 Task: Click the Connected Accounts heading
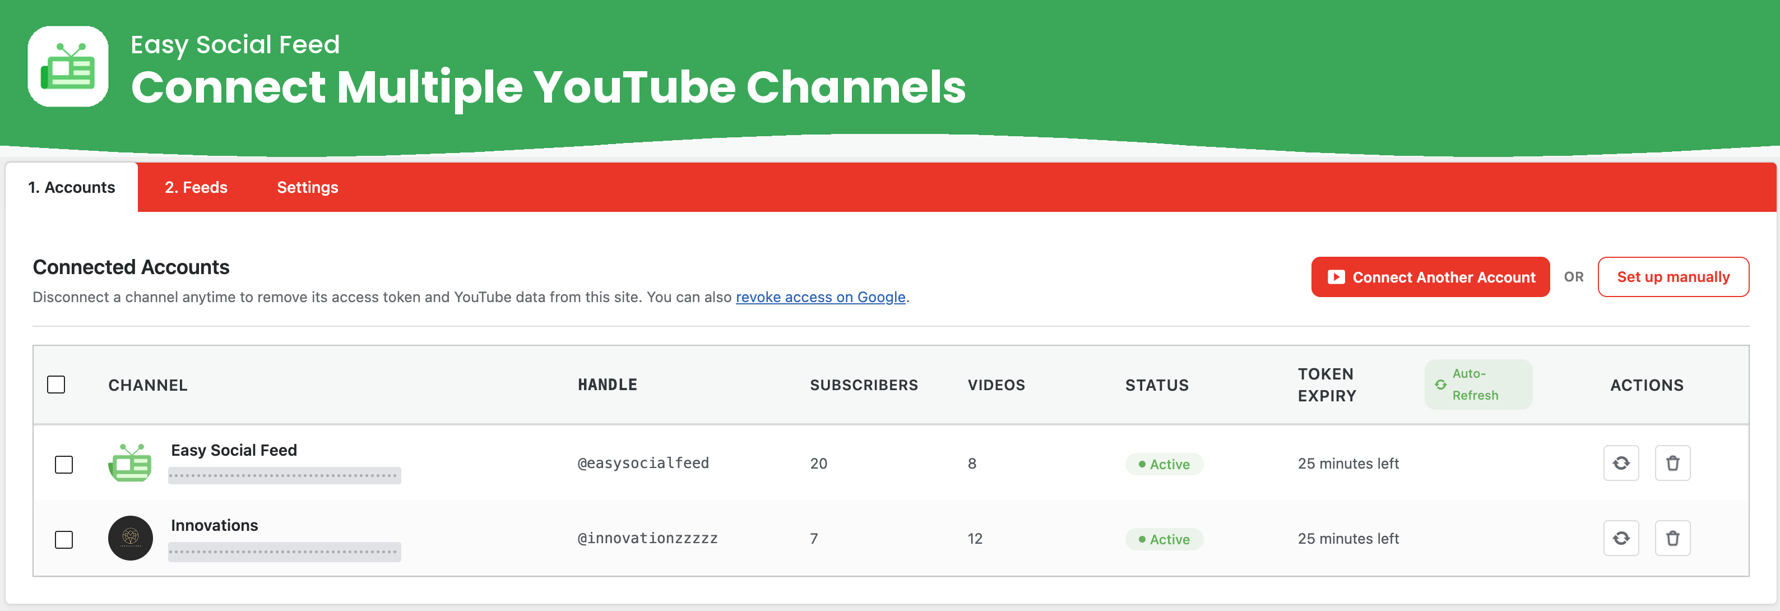pos(131,267)
